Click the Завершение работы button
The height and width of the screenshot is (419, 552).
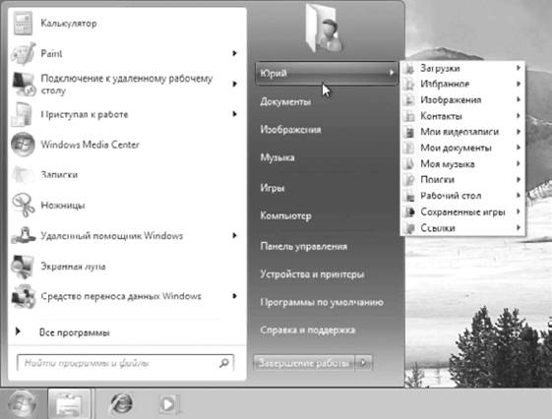point(304,363)
